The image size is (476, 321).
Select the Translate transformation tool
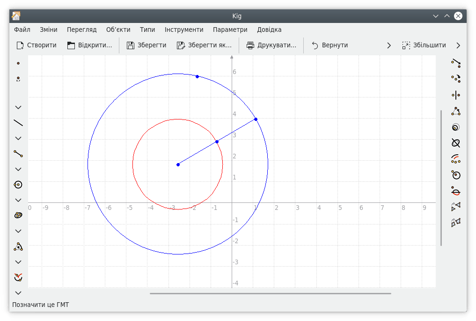pyautogui.click(x=456, y=63)
